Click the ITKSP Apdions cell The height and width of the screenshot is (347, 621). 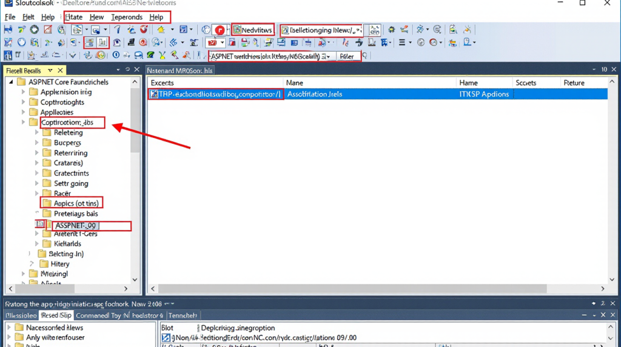pyautogui.click(x=484, y=94)
